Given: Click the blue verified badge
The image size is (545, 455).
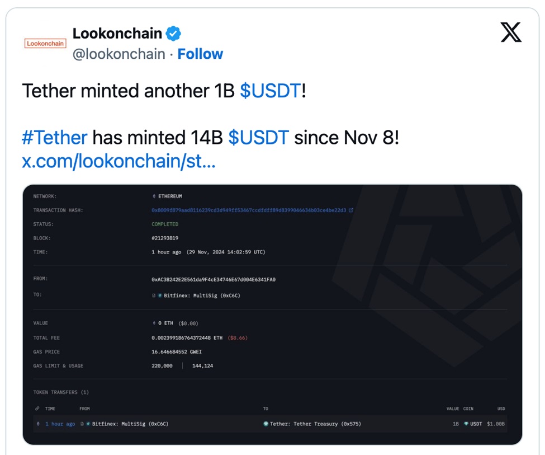Looking at the screenshot, I should click(174, 34).
